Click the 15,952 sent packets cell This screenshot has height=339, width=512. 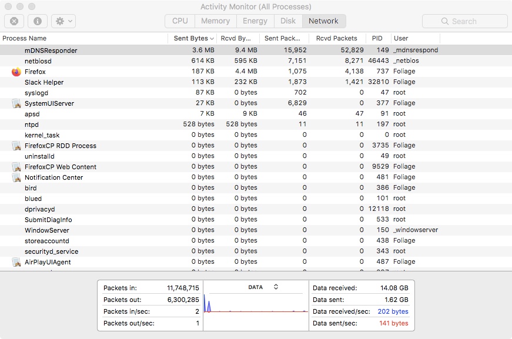pyautogui.click(x=295, y=51)
